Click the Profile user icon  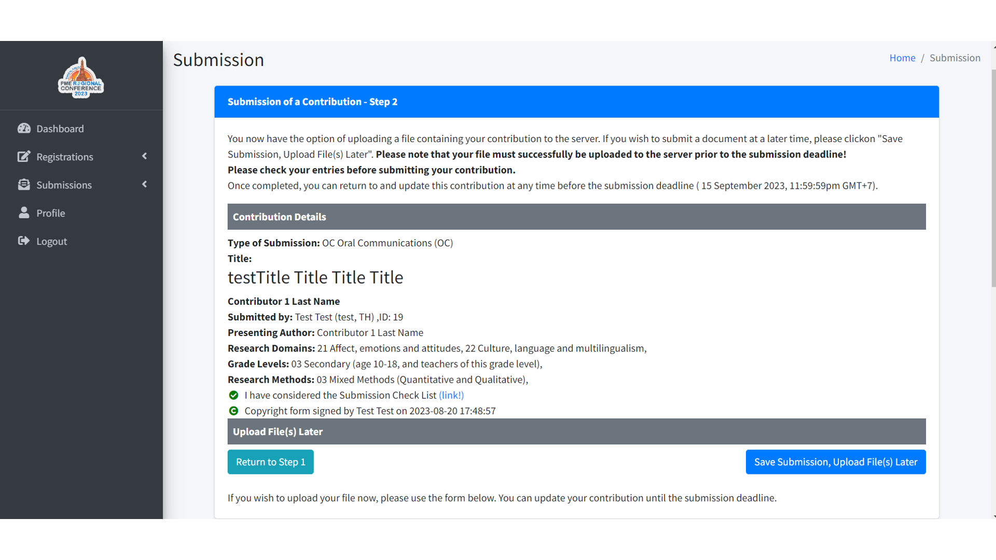coord(24,213)
